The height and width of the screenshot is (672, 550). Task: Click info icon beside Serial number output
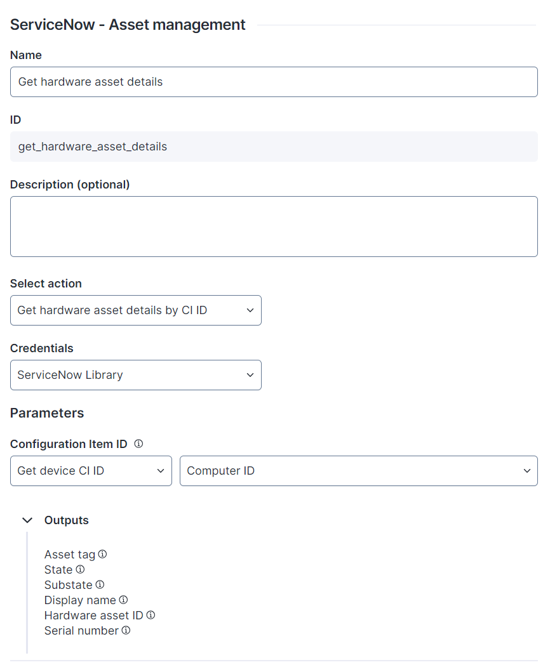coord(126,630)
